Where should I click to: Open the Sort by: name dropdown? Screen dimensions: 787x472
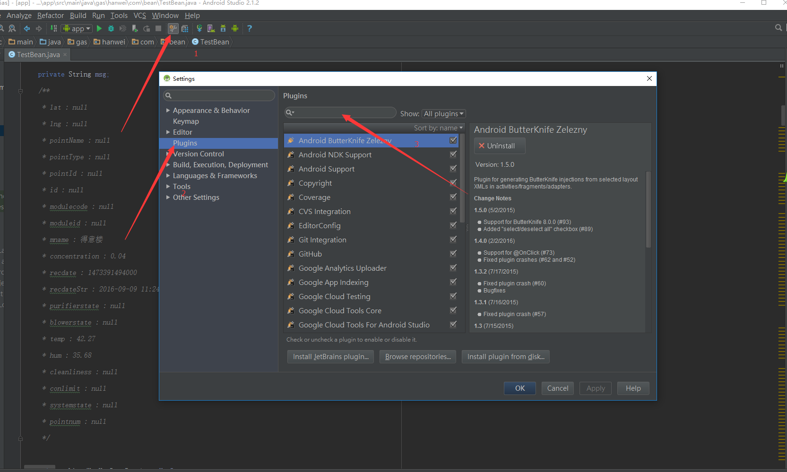(x=438, y=128)
